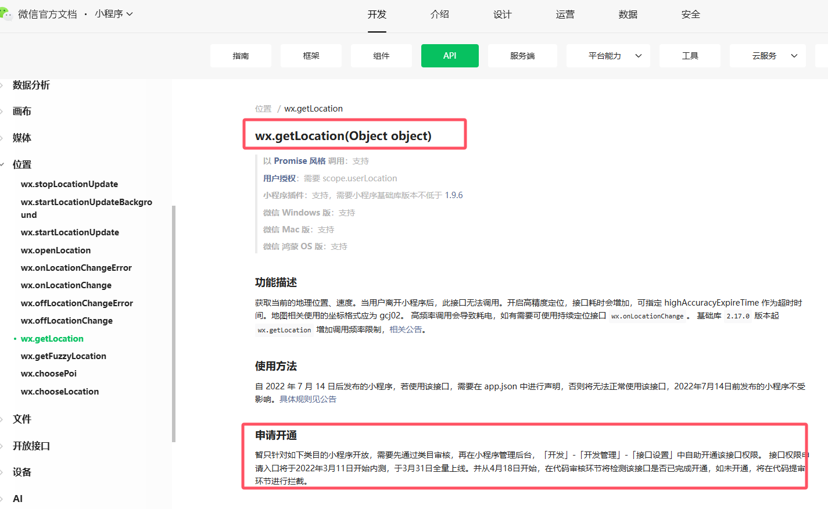Expand the 媒体 sidebar category
828x509 pixels.
click(21, 138)
